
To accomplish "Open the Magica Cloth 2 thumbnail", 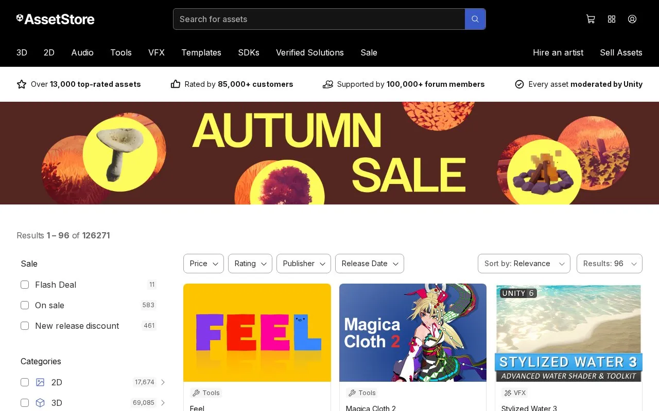I will tap(413, 332).
